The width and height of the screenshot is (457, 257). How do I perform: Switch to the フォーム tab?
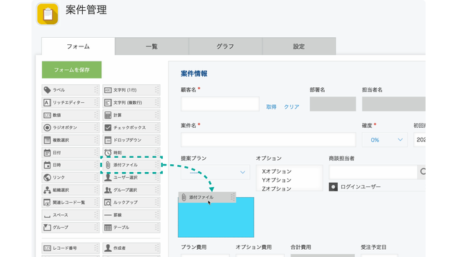78,46
